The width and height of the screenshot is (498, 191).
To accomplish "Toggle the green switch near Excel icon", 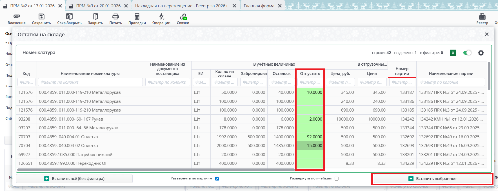I will point(467,53).
